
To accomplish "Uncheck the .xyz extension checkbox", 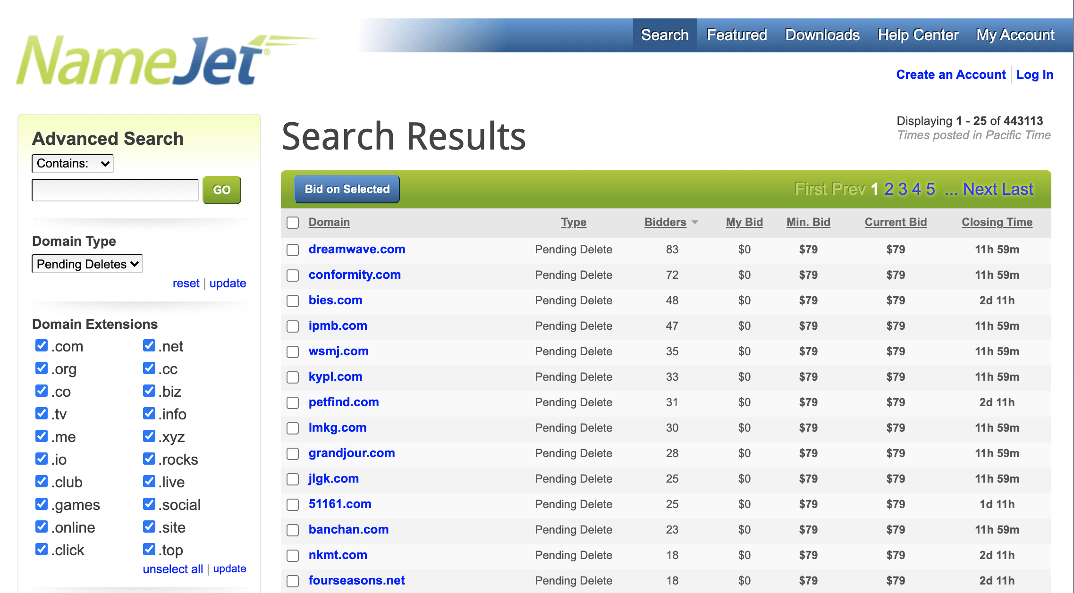I will [x=149, y=436].
